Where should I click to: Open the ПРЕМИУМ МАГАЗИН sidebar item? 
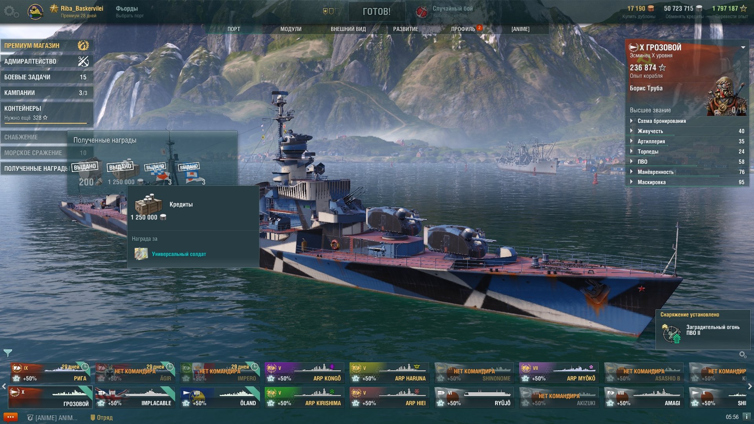pos(47,46)
